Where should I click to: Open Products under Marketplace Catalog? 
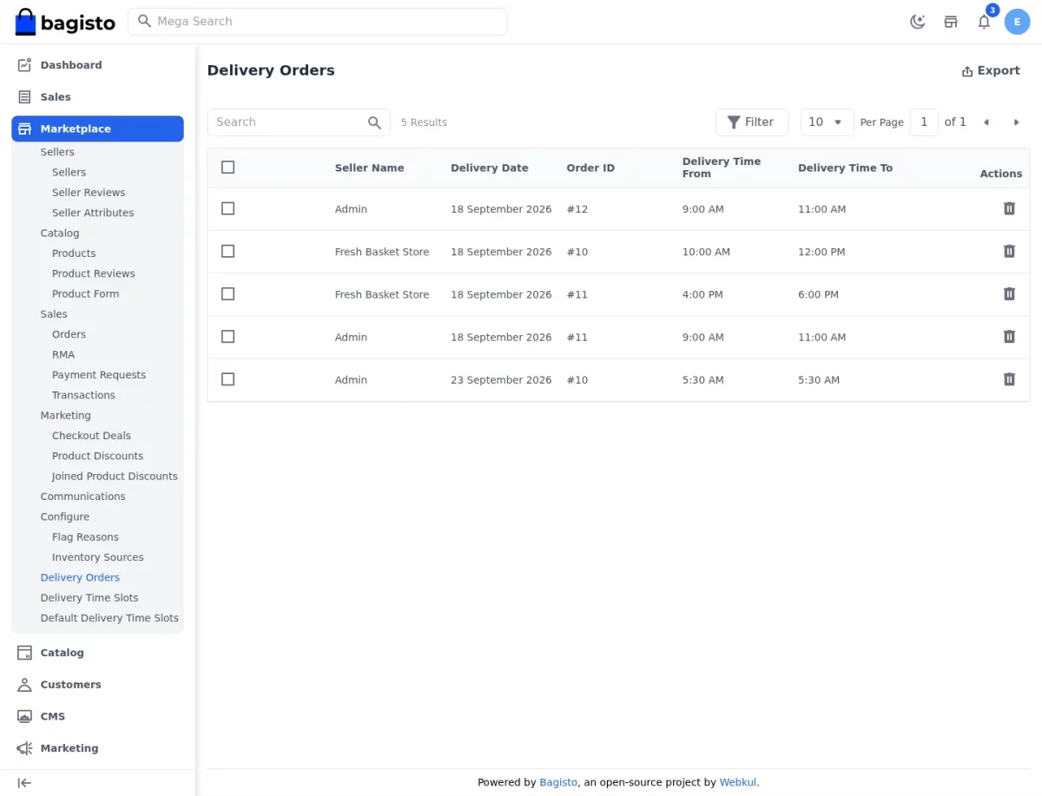coord(74,253)
